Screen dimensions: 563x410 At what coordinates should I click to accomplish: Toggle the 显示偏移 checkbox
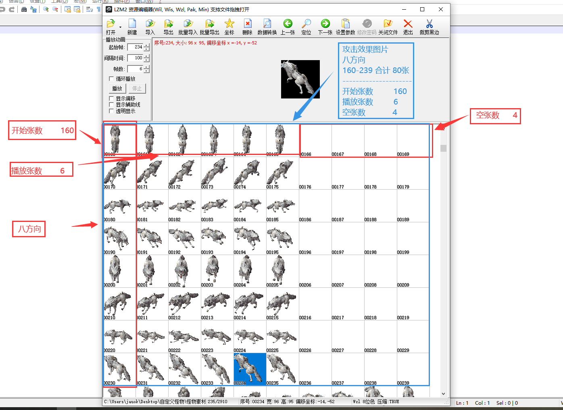112,98
